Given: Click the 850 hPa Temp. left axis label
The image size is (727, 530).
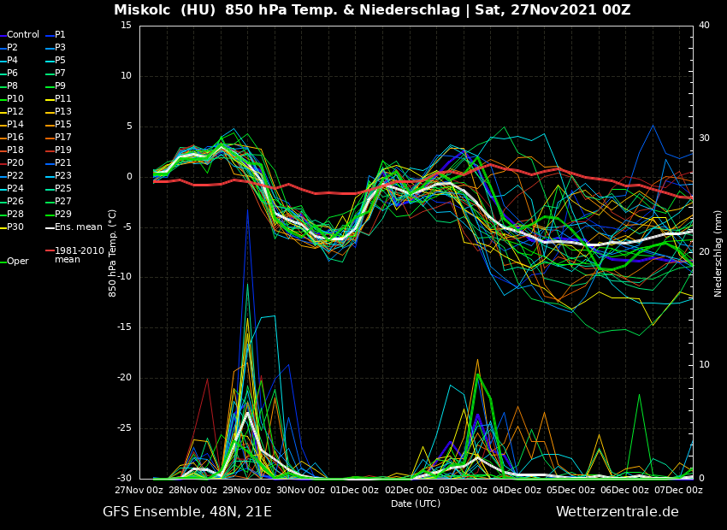Looking at the screenshot, I should pyautogui.click(x=113, y=253).
